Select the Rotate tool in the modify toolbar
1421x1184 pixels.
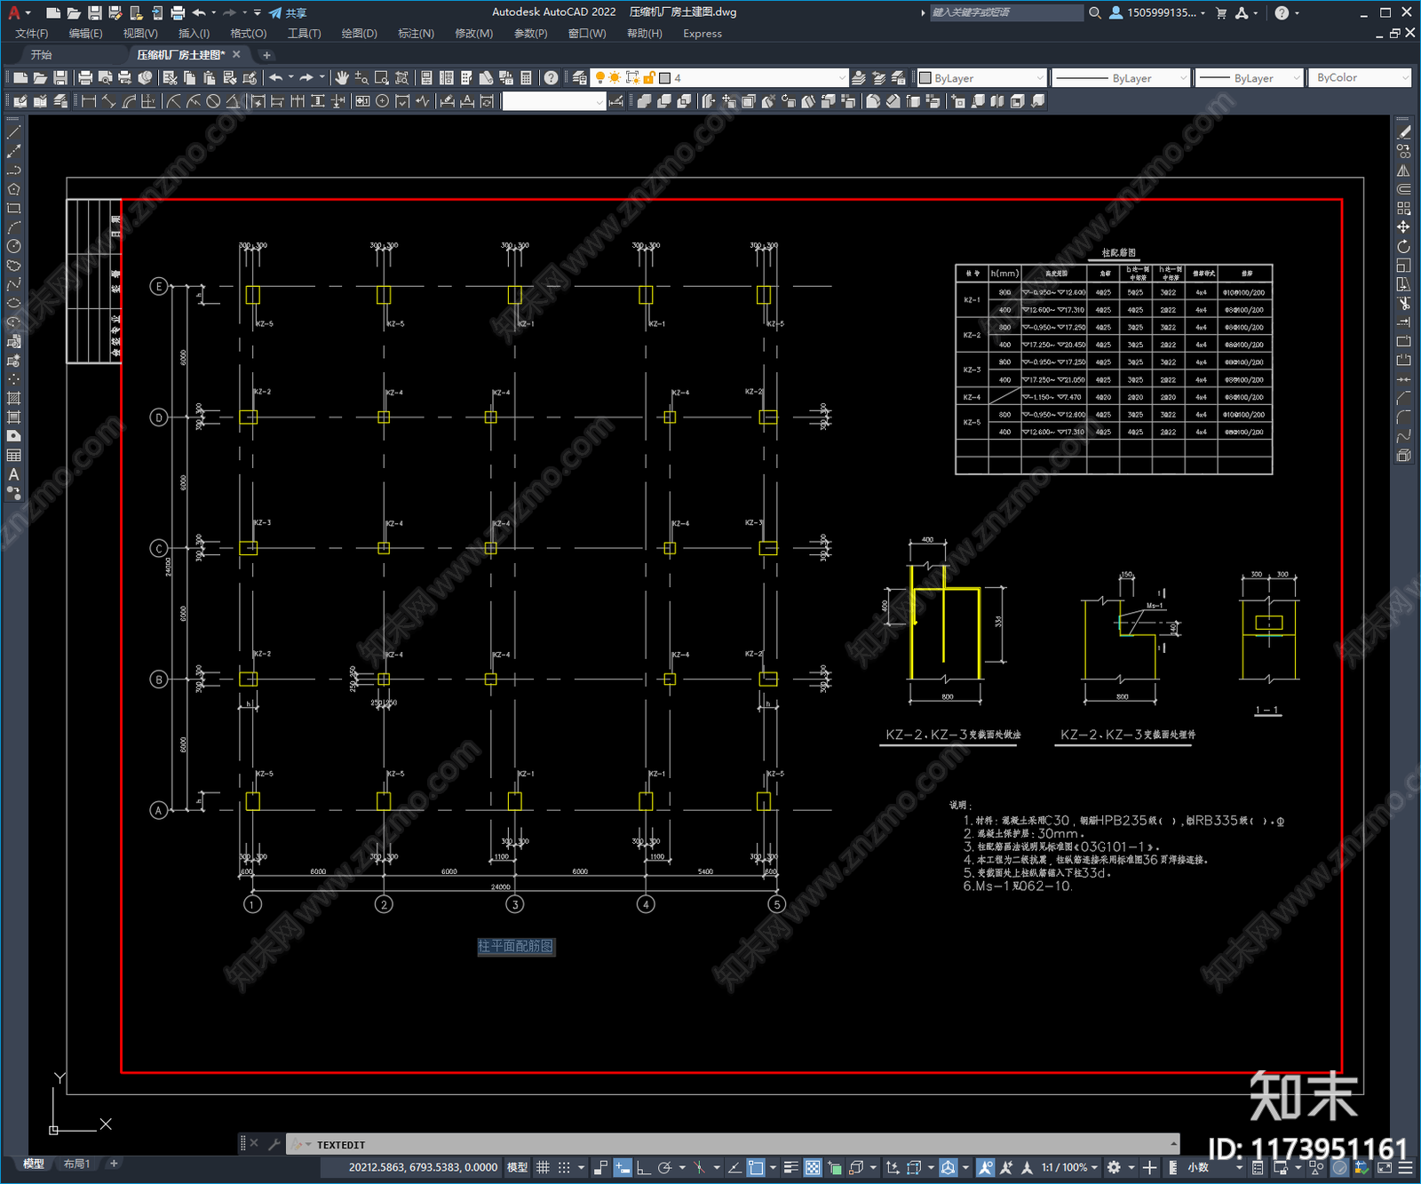[1403, 246]
